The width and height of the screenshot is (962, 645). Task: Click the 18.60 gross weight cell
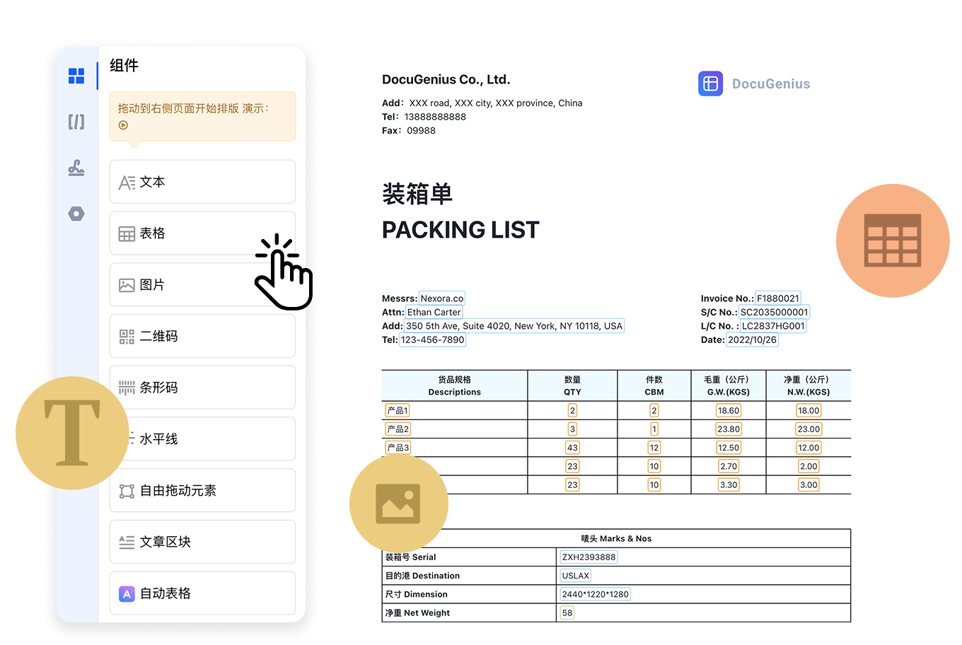point(729,411)
